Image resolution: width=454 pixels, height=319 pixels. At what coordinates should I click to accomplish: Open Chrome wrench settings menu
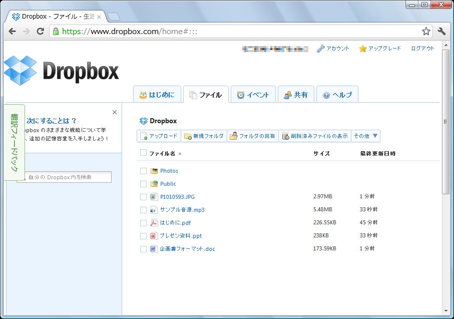click(x=441, y=31)
